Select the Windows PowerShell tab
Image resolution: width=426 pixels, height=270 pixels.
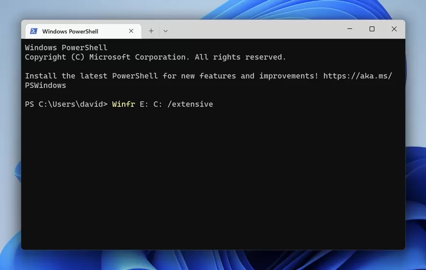(x=83, y=31)
